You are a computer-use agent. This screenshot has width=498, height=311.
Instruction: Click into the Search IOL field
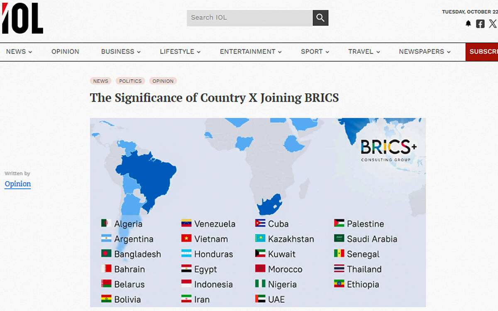click(249, 18)
